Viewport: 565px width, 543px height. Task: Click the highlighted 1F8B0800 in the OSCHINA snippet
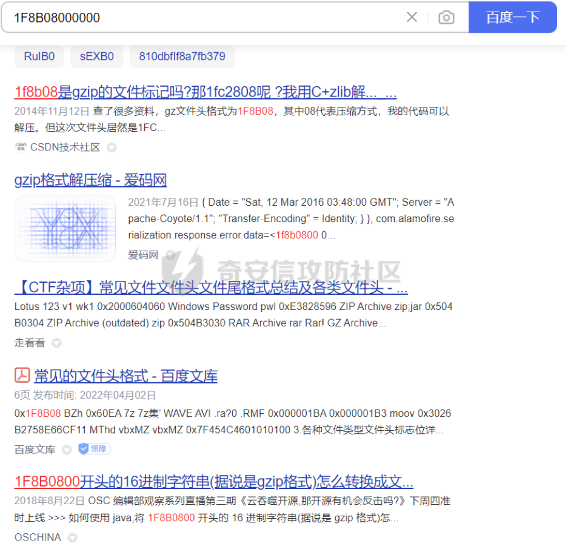click(171, 518)
